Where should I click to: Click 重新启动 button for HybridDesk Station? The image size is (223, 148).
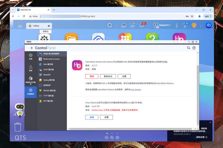point(108,76)
